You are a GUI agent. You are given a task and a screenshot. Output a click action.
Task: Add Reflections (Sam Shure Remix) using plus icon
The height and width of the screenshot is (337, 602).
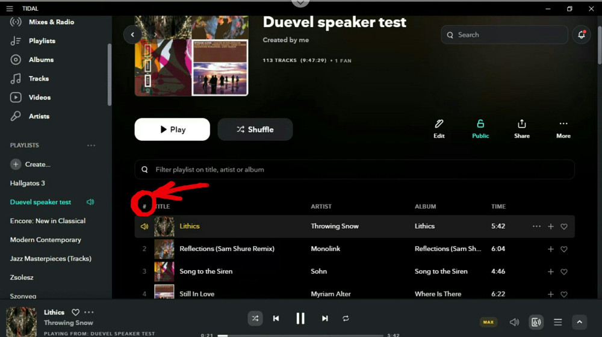click(551, 249)
